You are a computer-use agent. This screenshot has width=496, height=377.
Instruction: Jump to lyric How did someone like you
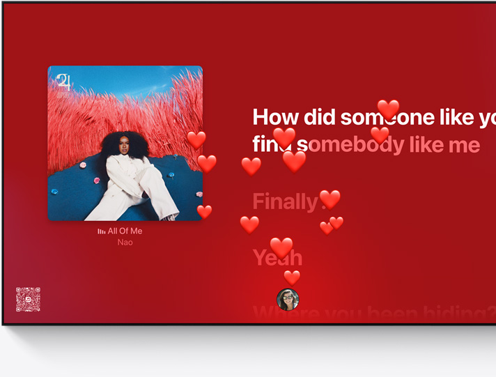coord(374,117)
